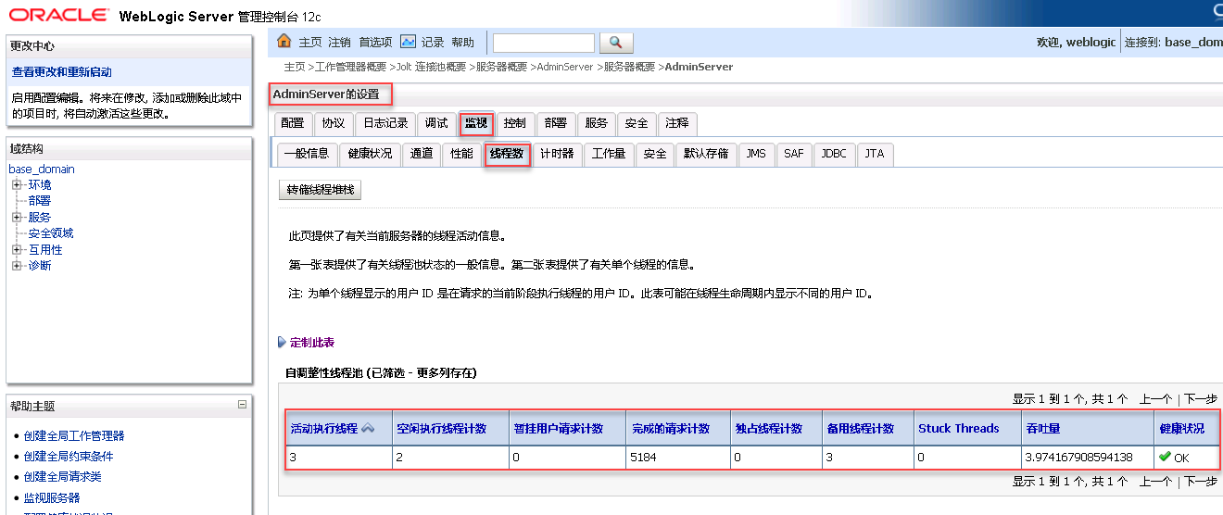Open the 控制 tab
Image resolution: width=1223 pixels, height=515 pixels.
515,123
